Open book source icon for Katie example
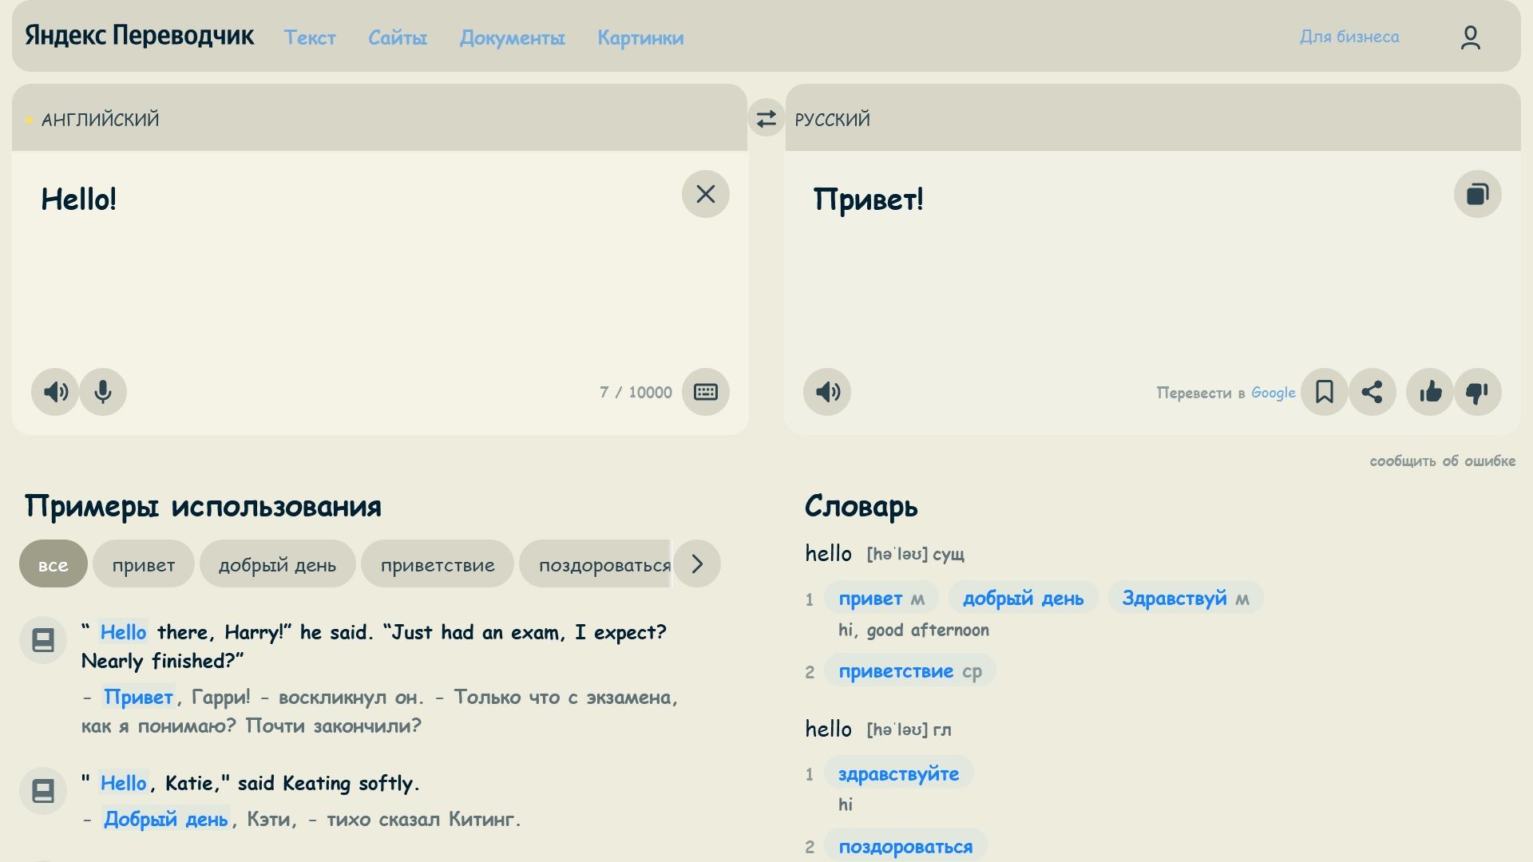The image size is (1533, 862). [43, 791]
